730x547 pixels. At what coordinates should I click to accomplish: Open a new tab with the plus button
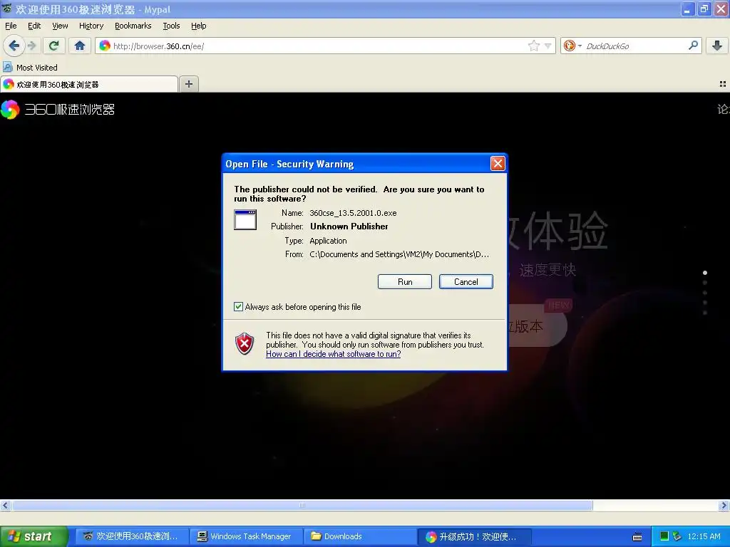pyautogui.click(x=188, y=84)
